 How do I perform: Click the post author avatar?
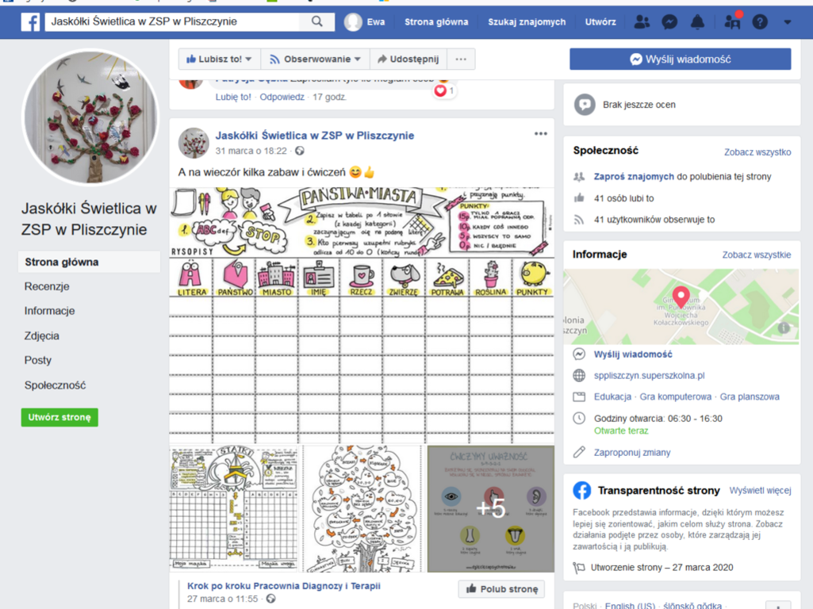point(194,143)
